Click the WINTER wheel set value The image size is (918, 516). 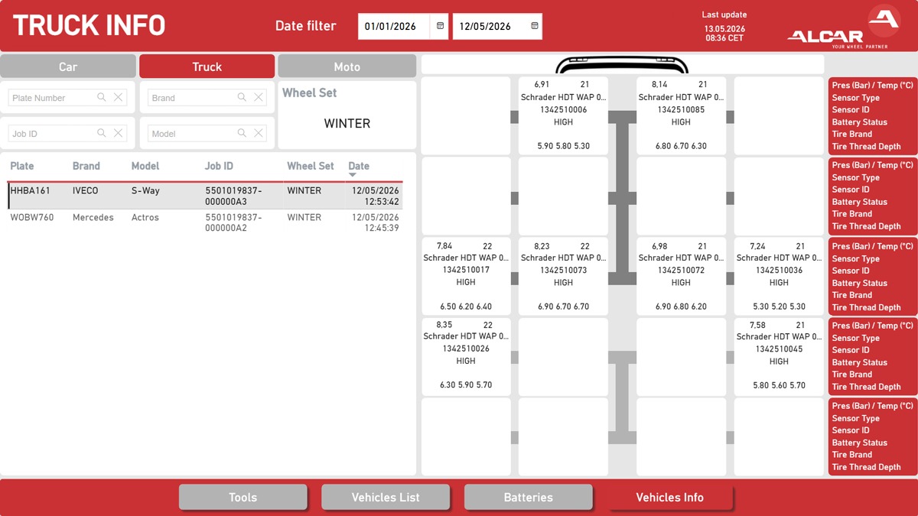(x=347, y=123)
